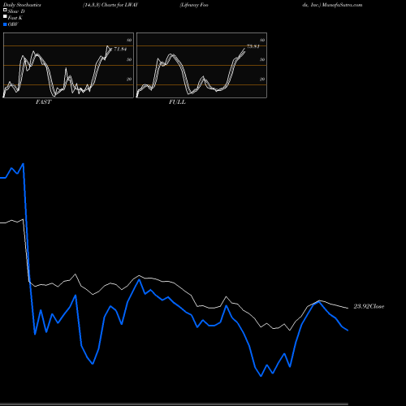Click the Slow D legend swatch
Image resolution: width=406 pixels, height=406 pixels.
pyautogui.click(x=5, y=10)
